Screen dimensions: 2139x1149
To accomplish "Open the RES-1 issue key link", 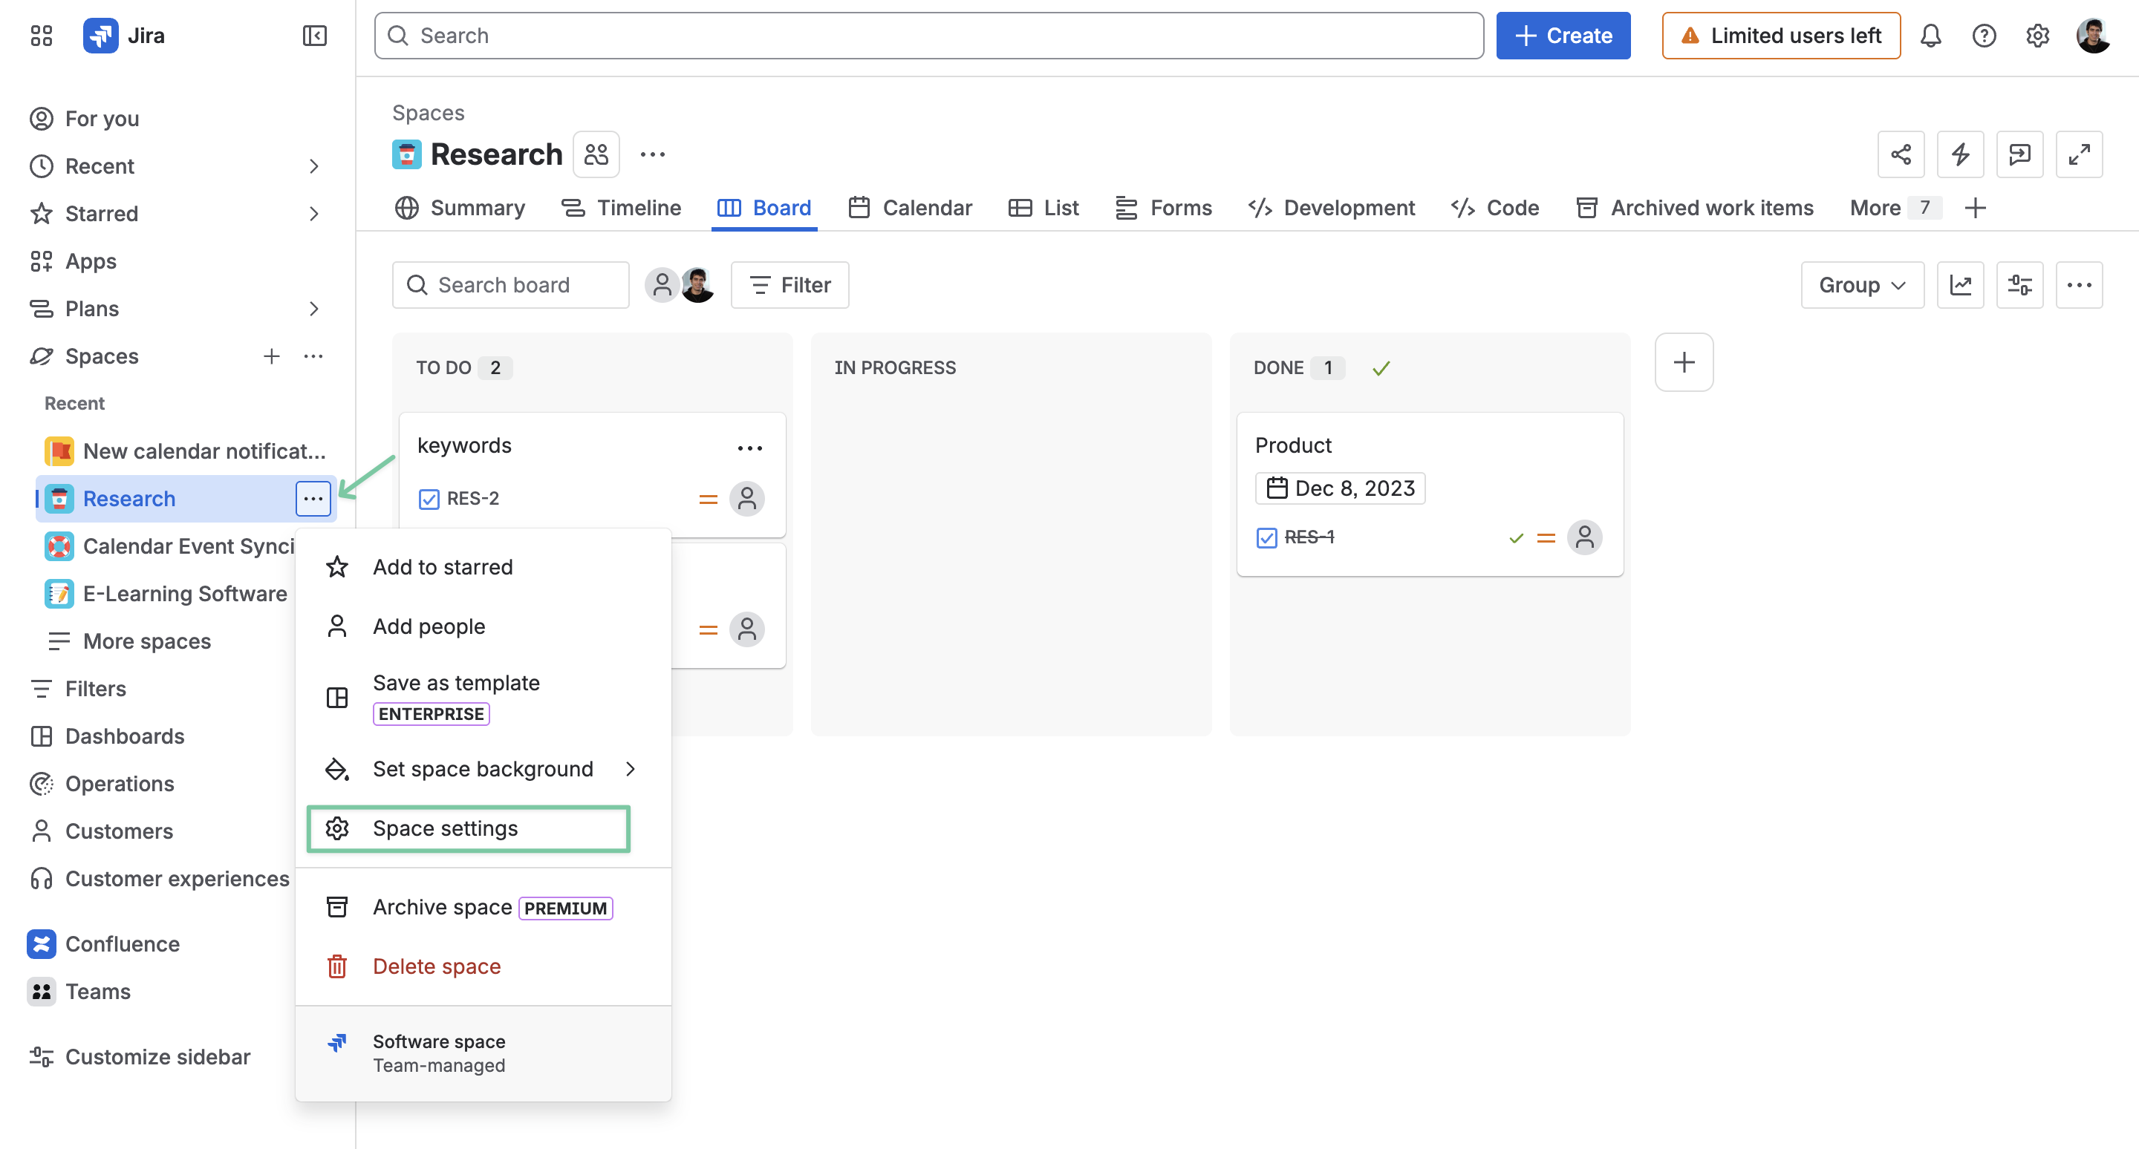I will point(1309,537).
